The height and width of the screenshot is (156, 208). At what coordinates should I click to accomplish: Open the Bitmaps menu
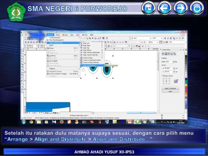(x=65, y=35)
